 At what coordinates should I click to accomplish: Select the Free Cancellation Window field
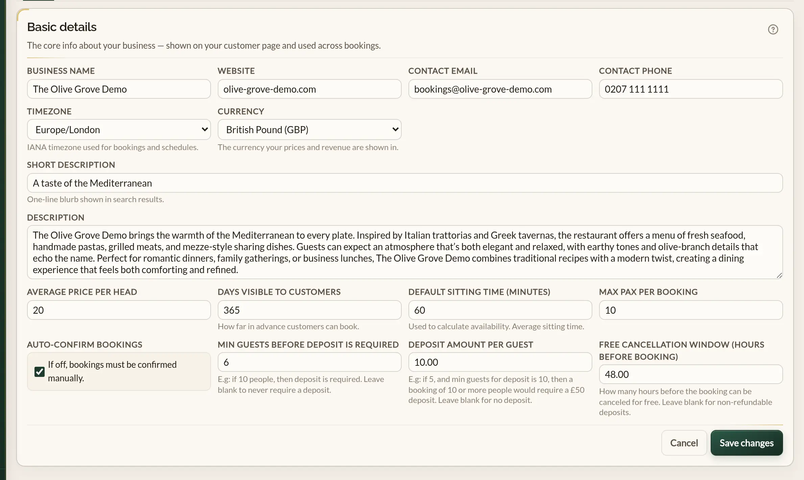click(x=691, y=374)
